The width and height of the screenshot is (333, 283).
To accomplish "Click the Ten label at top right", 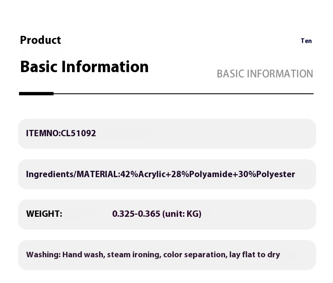I will (x=306, y=41).
